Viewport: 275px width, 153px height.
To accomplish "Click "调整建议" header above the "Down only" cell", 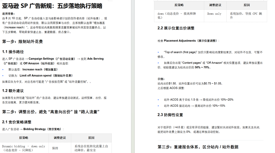I will click(215, 5).
